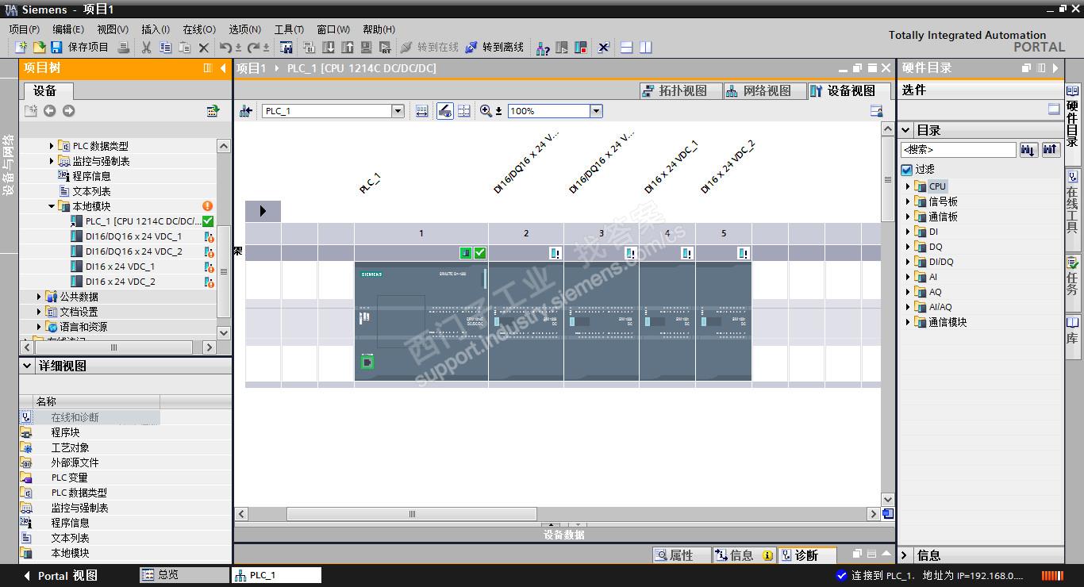This screenshot has height=587, width=1084.
Task: Click the accessible devices icon
Action: point(543,48)
